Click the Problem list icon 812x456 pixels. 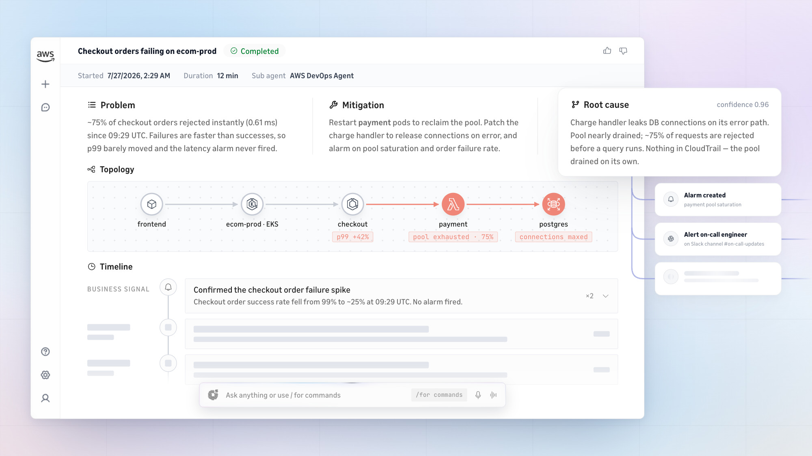point(92,105)
